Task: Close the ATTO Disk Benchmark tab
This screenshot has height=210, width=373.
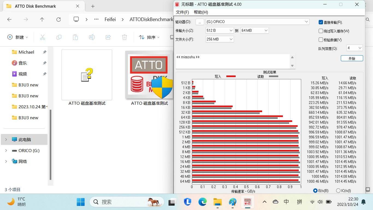Action: point(78,6)
